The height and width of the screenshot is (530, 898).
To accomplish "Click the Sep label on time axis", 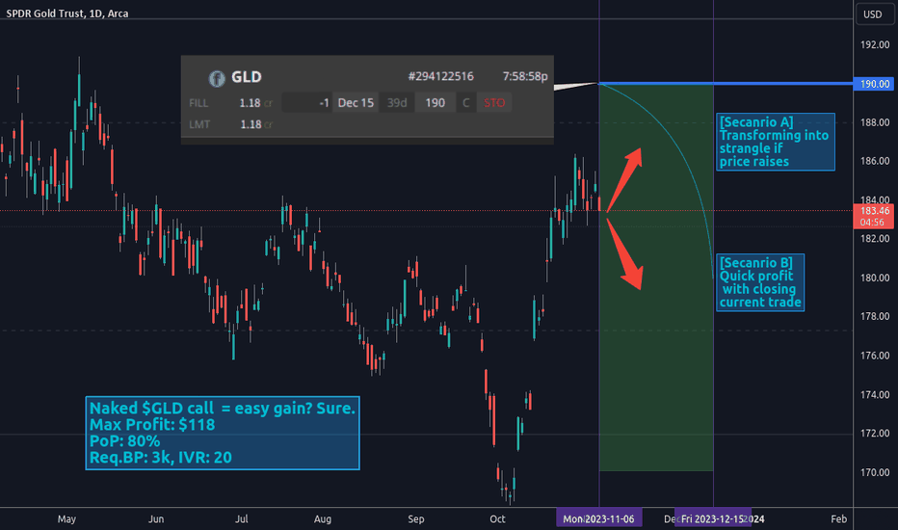I will tap(416, 518).
